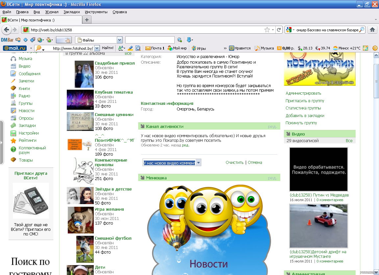This screenshot has height=275, width=379.
Task: Click the forward navigation arrow
Action: coord(15,30)
